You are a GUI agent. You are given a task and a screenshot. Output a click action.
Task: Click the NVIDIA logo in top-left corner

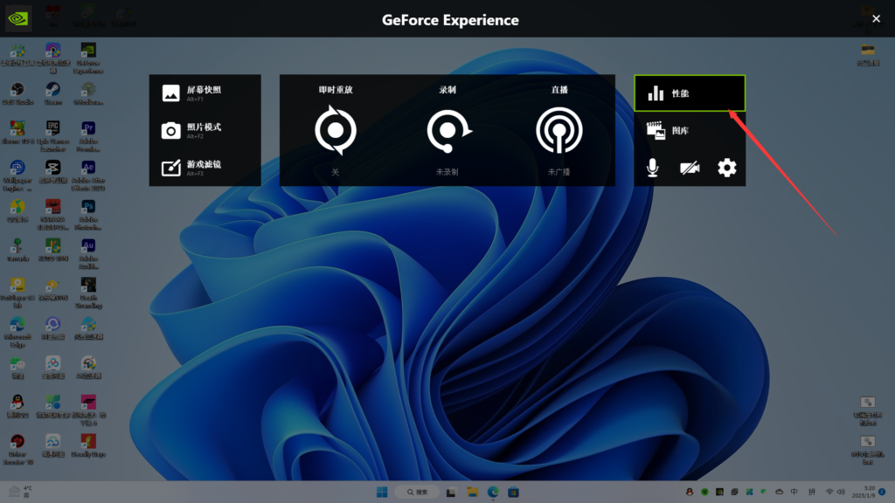(19, 18)
